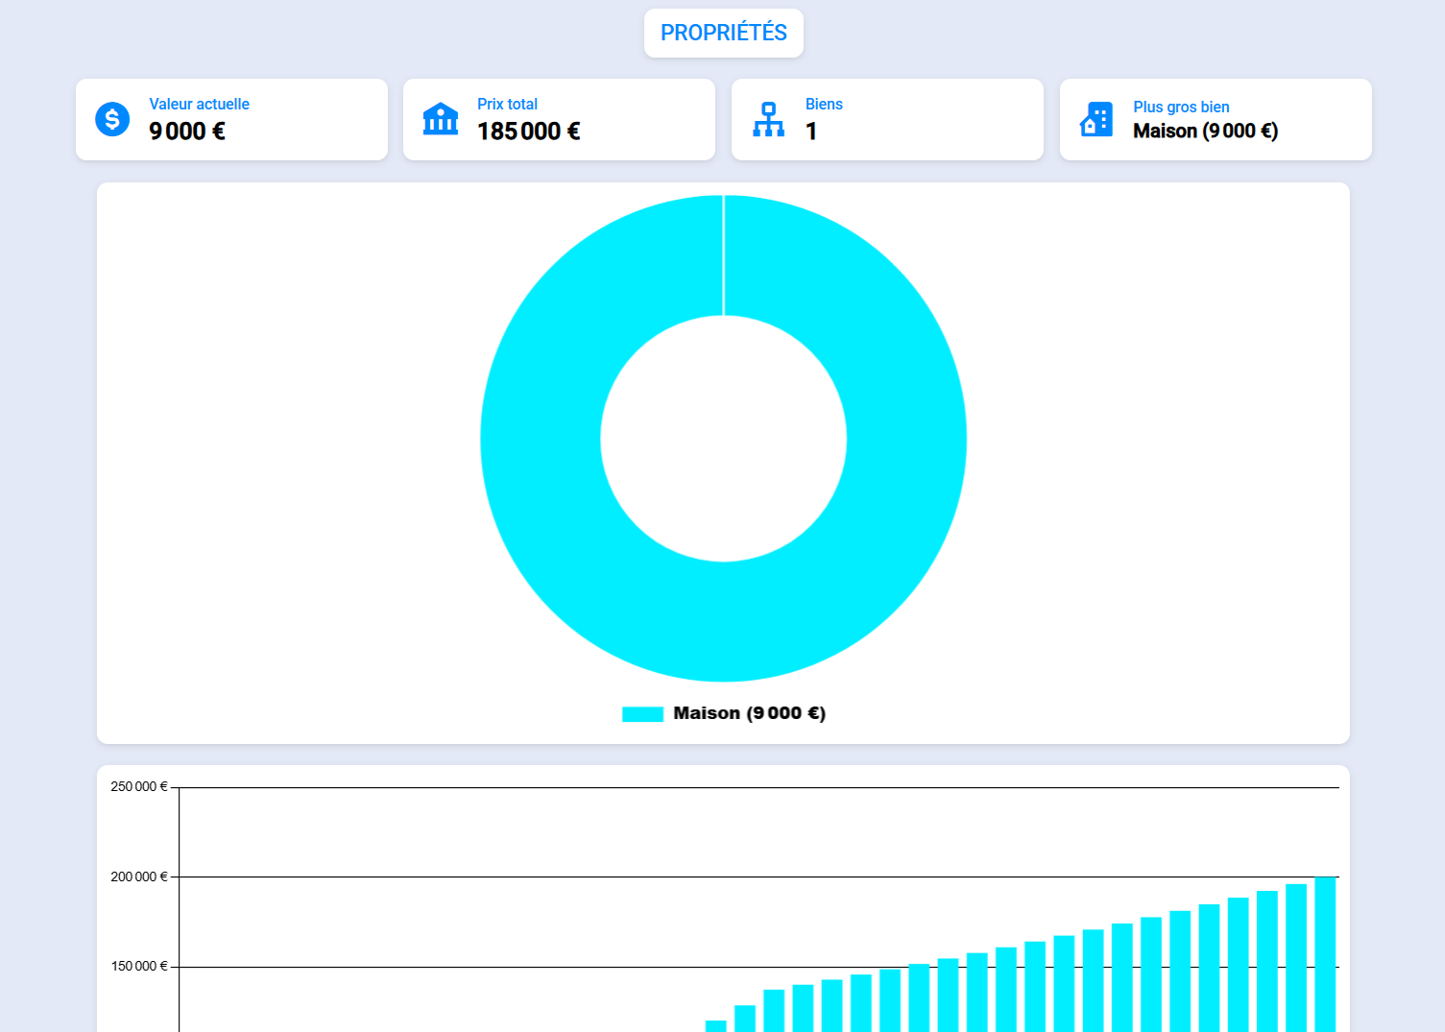Click the Maison (9 000 €) legend label

tap(749, 713)
